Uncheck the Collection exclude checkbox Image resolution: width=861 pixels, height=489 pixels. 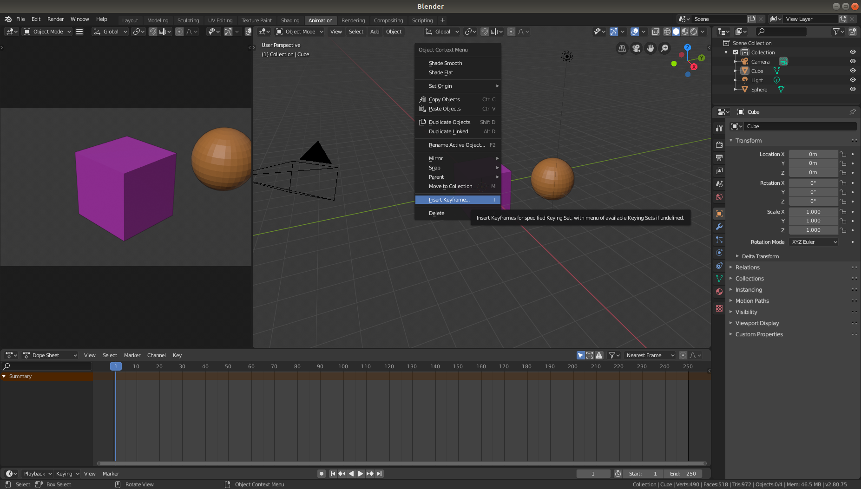coord(736,52)
